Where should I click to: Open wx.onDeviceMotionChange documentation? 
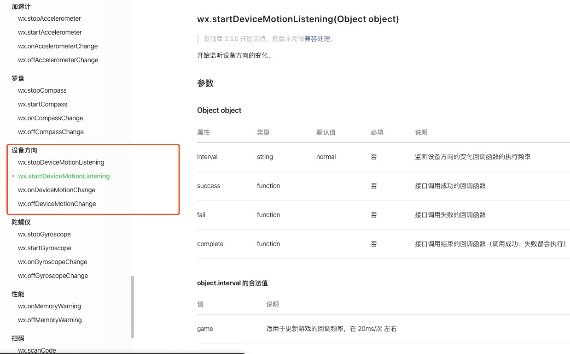coord(57,190)
